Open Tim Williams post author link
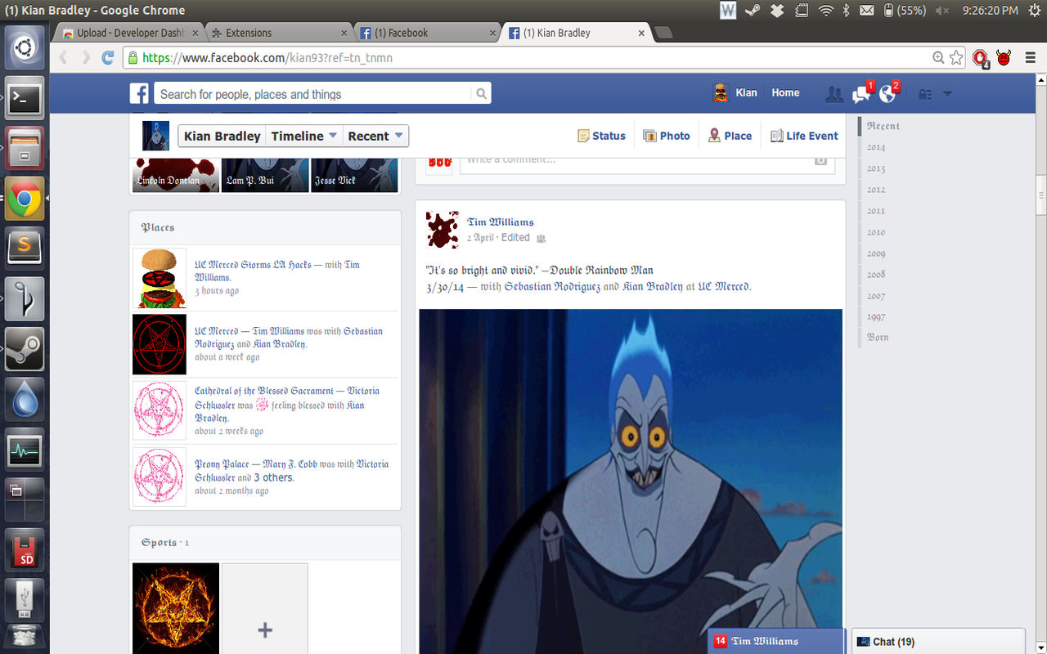This screenshot has width=1047, height=654. tap(501, 222)
